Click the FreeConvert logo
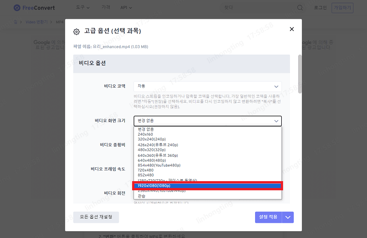Viewport: 367px width, 238px height. 34,8
